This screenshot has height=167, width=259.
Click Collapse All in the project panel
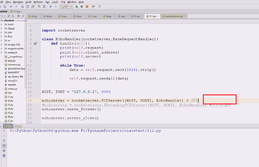(13, 16)
